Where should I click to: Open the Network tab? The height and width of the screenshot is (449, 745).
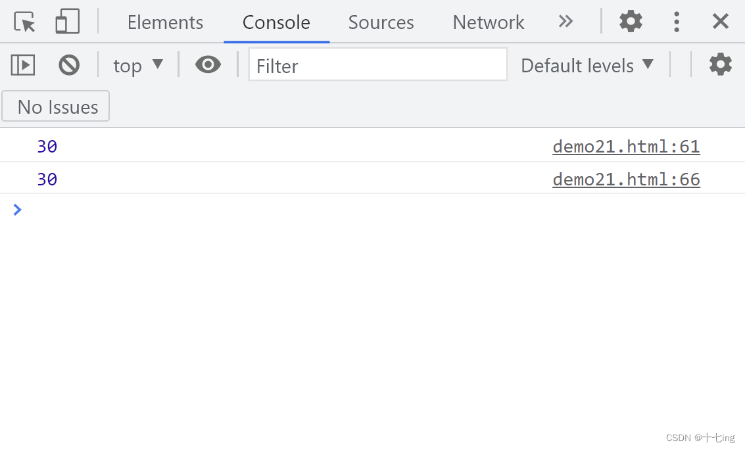click(489, 22)
